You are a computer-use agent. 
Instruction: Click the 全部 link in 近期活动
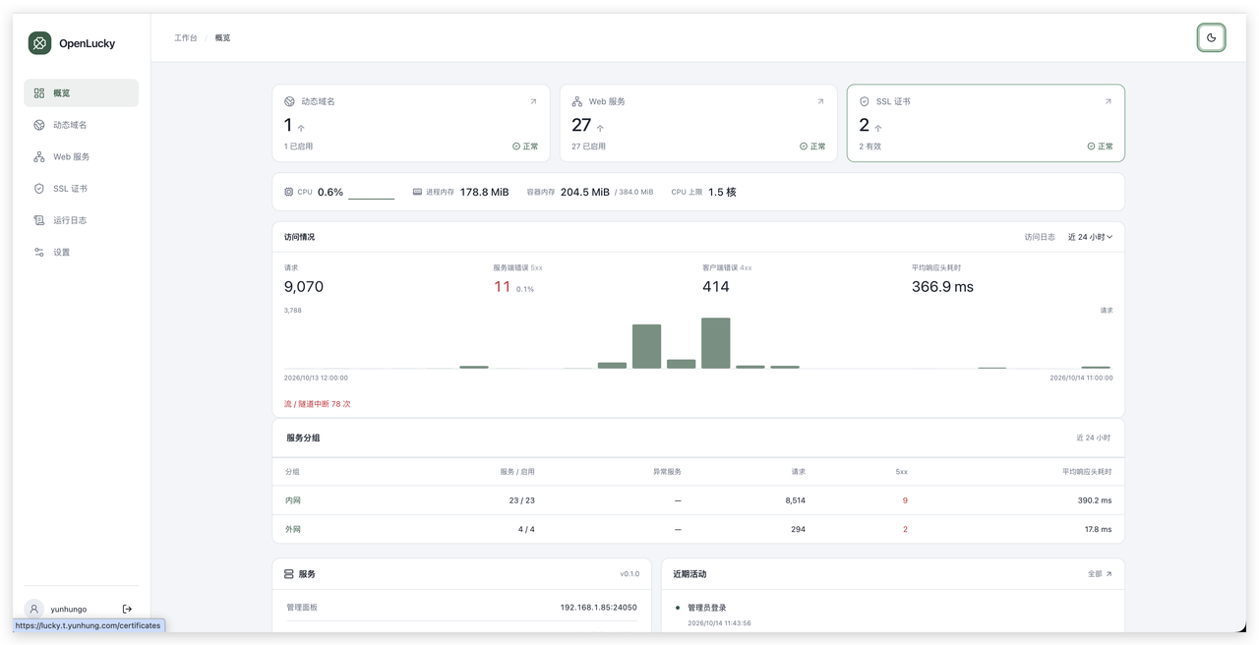click(x=1100, y=574)
